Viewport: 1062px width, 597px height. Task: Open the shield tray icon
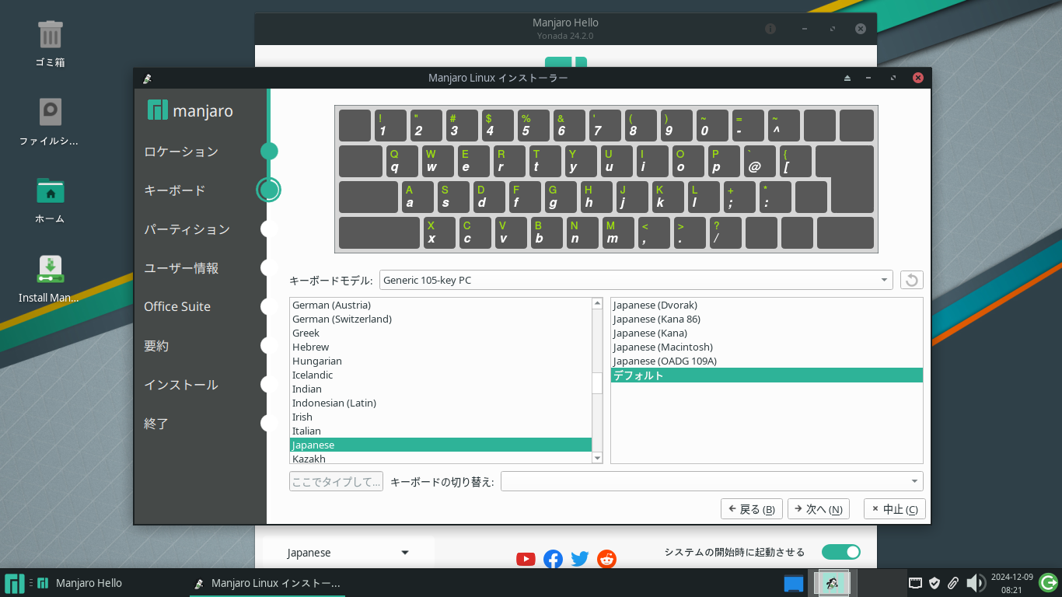click(x=934, y=583)
